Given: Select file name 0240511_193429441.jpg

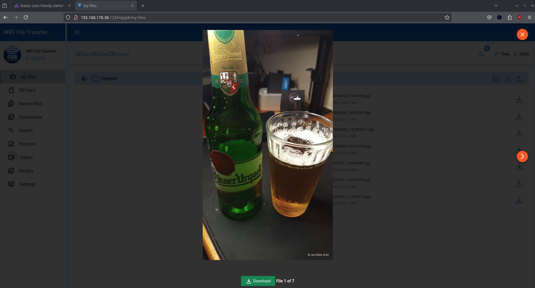Looking at the screenshot, I should pos(352,163).
